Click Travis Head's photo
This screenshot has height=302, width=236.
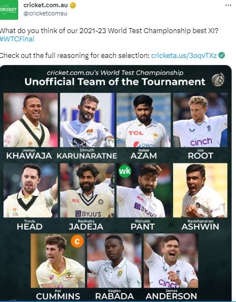coord(30,190)
